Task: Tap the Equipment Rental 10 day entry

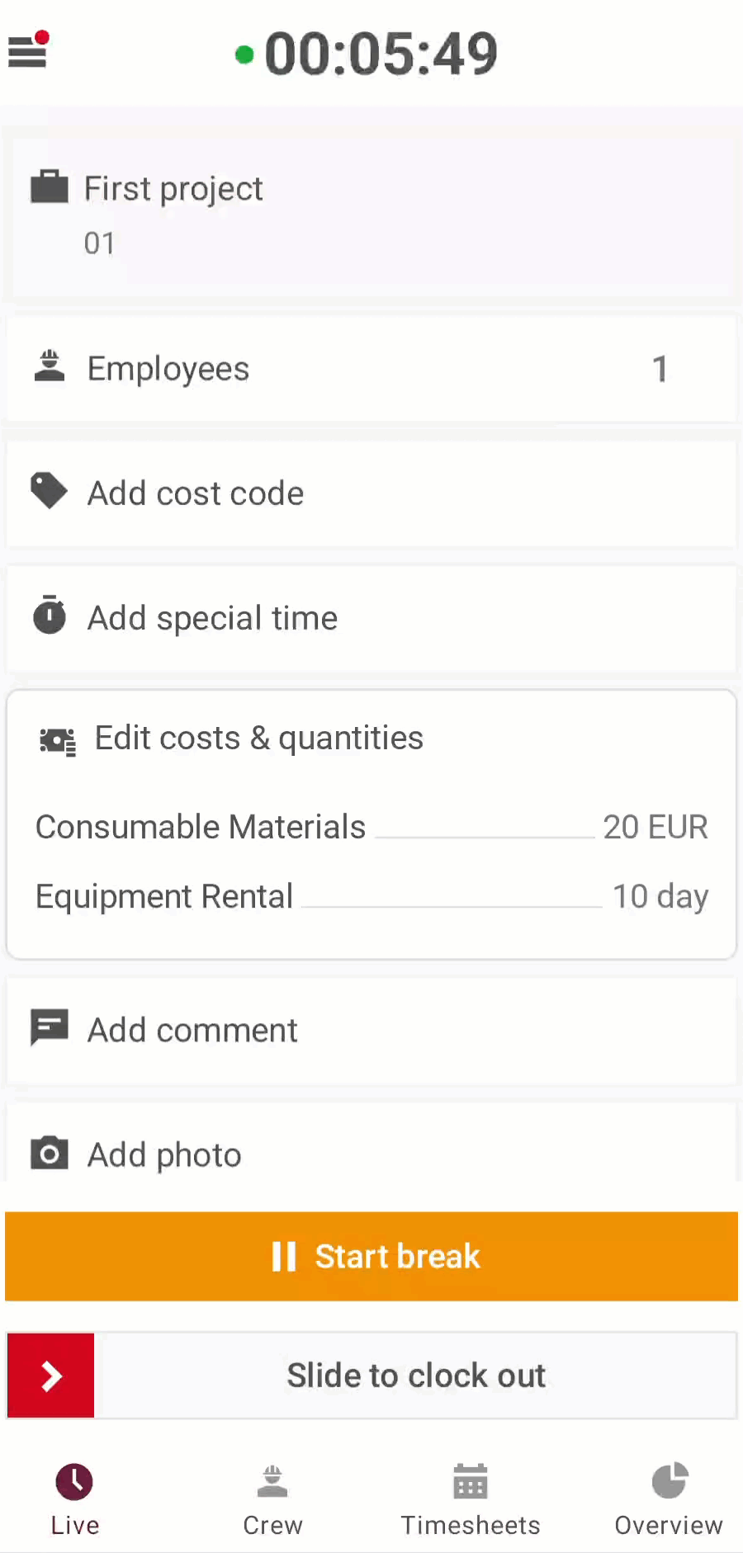Action: (371, 896)
